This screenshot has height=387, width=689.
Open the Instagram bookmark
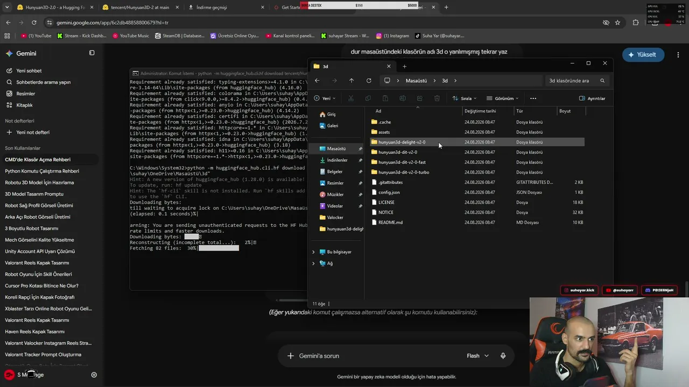pyautogui.click(x=392, y=36)
